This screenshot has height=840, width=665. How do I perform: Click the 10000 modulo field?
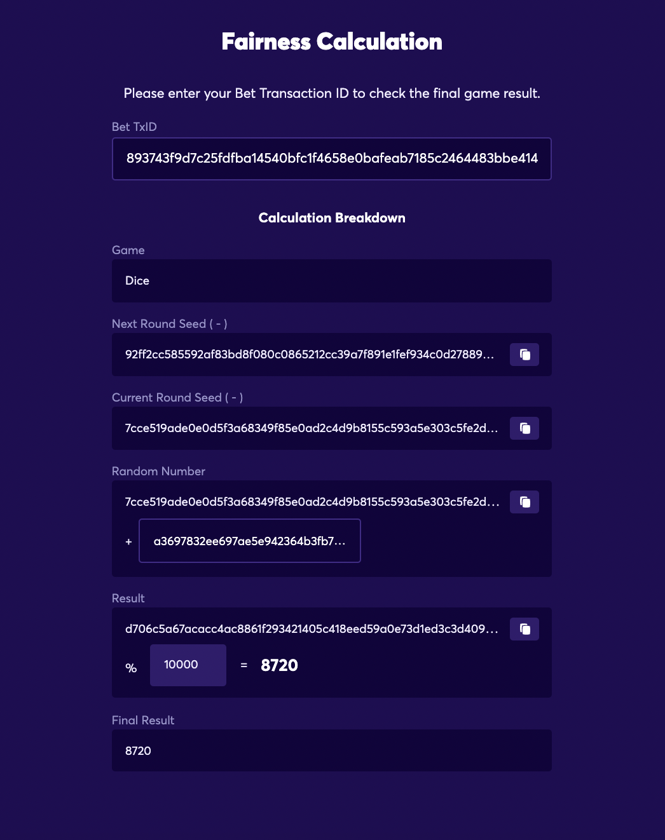click(188, 665)
